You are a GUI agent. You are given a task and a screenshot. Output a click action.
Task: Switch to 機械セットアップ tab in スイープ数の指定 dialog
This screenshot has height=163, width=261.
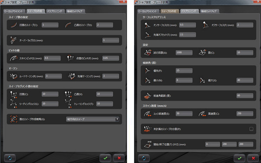(x=75, y=11)
